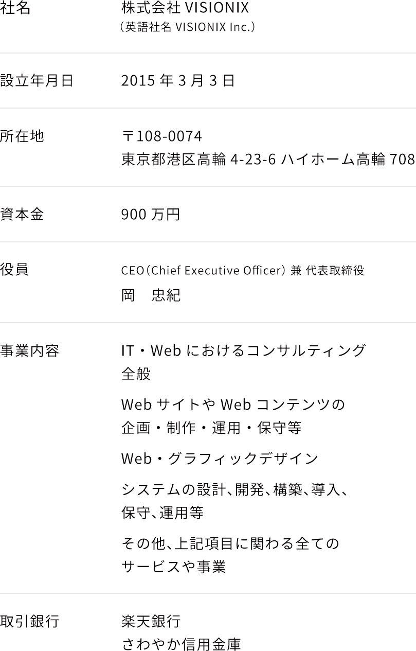Image resolution: width=416 pixels, height=651 pixels.
Task: Select the founding date 2015年3月3日
Action: click(178, 81)
